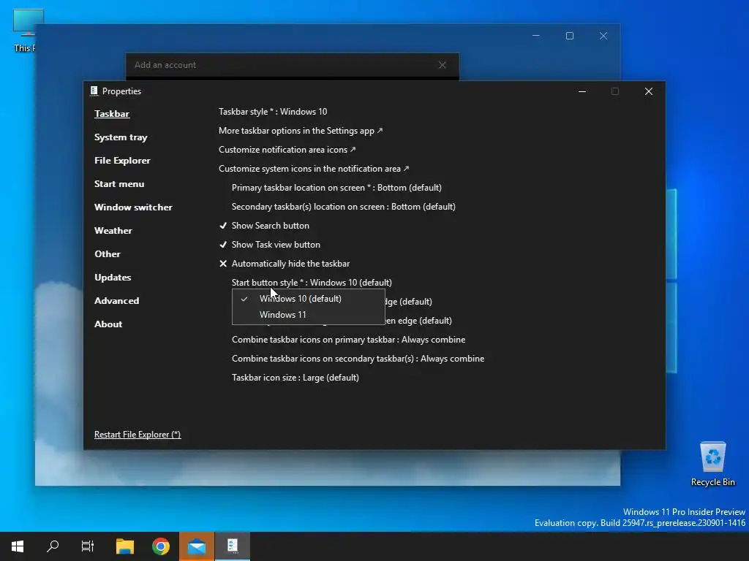Click the Properties window title icon

[94, 91]
